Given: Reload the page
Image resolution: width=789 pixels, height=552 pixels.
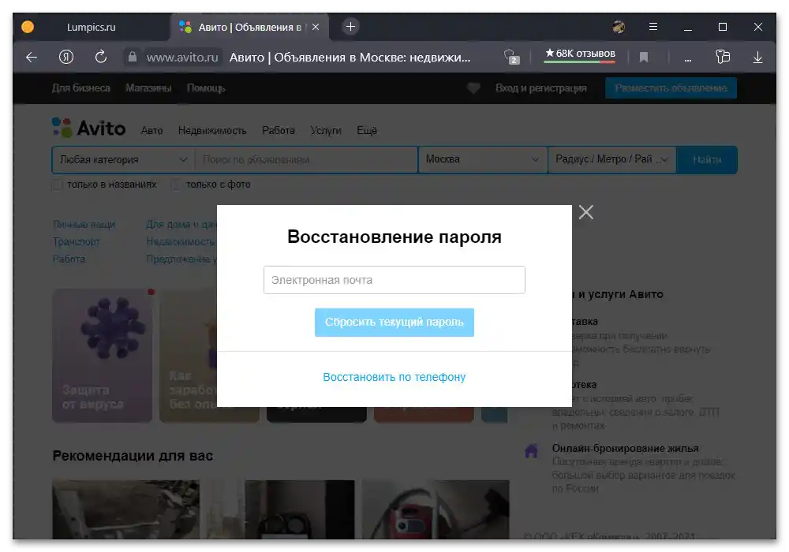Looking at the screenshot, I should [x=101, y=57].
